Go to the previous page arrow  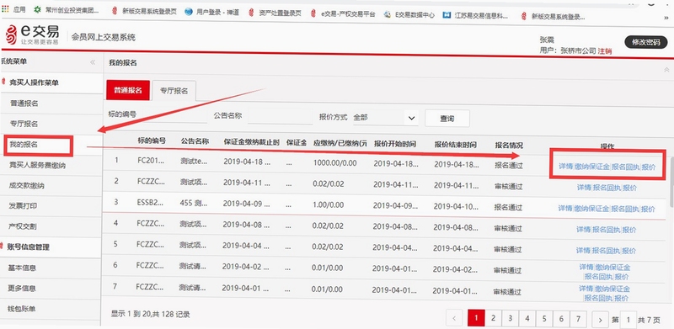click(454, 319)
